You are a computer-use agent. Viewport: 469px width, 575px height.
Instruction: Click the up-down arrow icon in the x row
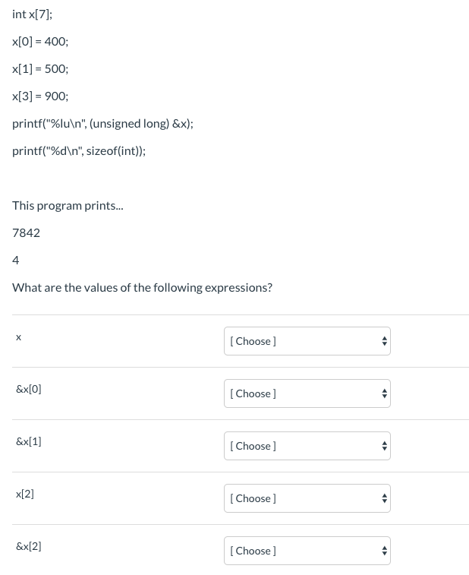point(385,341)
